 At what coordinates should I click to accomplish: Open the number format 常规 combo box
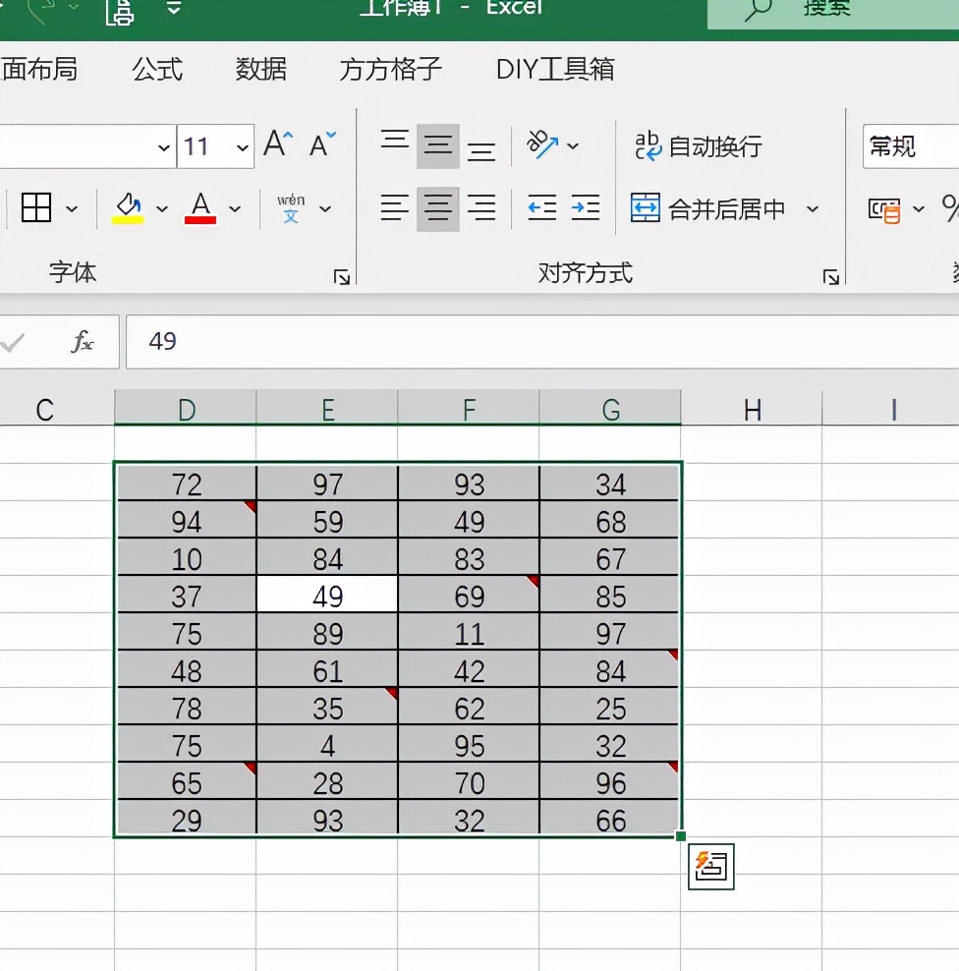pyautogui.click(x=906, y=145)
